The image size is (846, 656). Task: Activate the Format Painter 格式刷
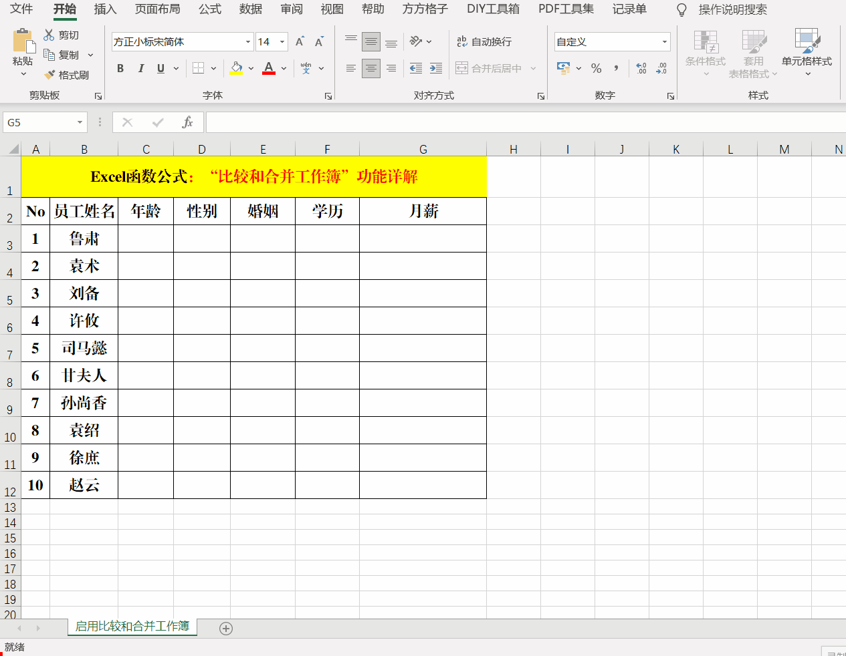click(66, 75)
